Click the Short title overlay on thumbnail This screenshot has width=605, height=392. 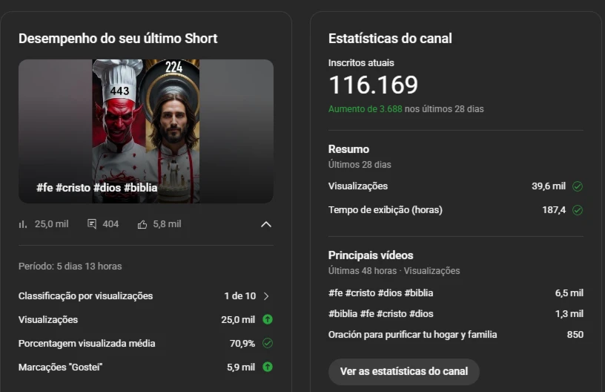(x=97, y=188)
